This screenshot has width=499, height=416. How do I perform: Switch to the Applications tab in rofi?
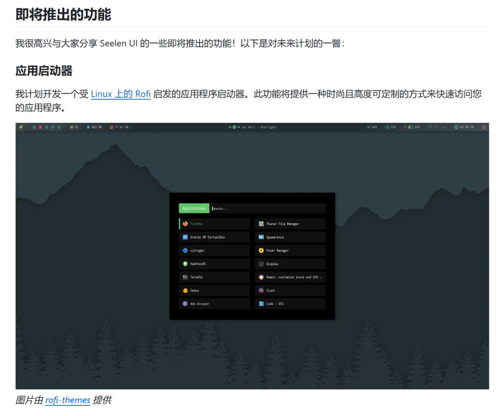tap(194, 208)
